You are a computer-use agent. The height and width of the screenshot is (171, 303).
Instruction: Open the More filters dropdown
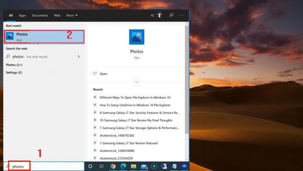pos(72,15)
